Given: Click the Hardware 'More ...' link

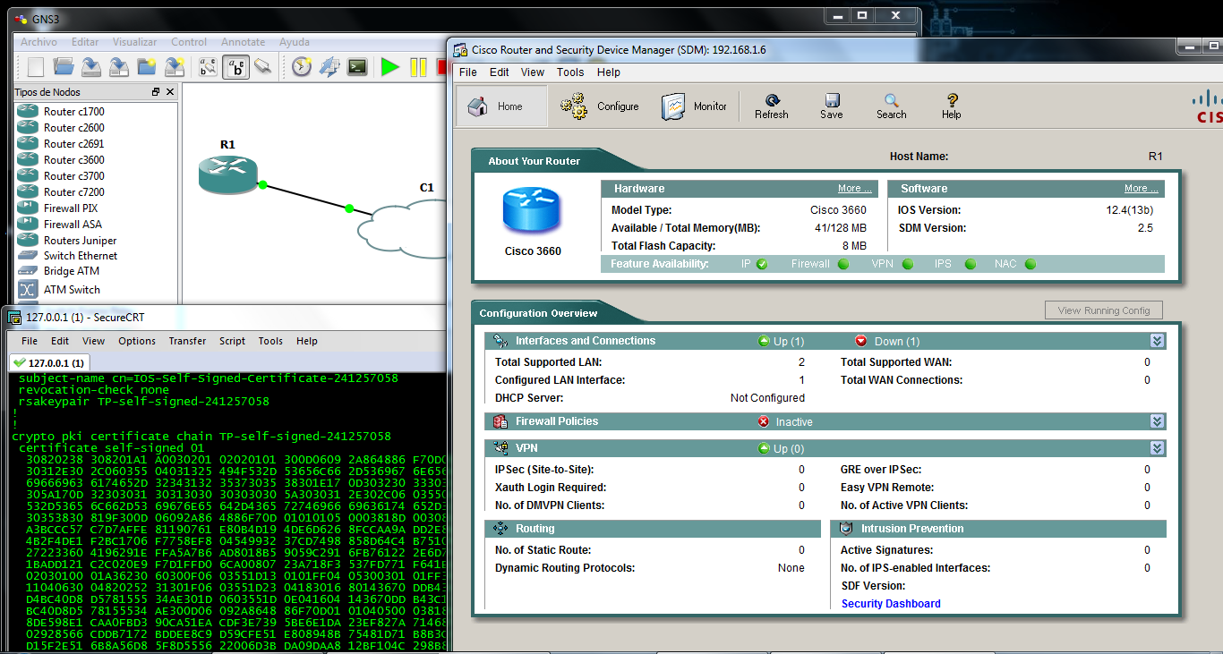Looking at the screenshot, I should (x=855, y=189).
